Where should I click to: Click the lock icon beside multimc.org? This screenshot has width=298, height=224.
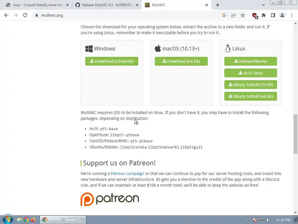37,15
